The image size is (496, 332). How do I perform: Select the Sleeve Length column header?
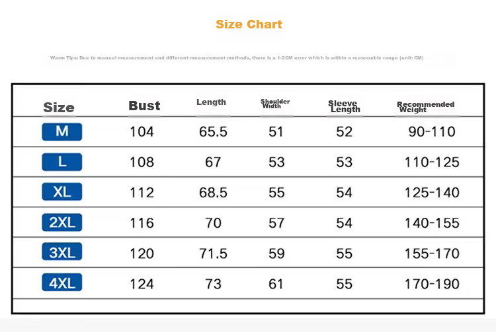pos(344,106)
